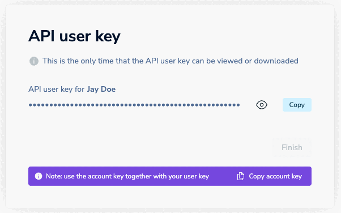
Task: Click the 'API user key for' label
Action: [x=57, y=89]
